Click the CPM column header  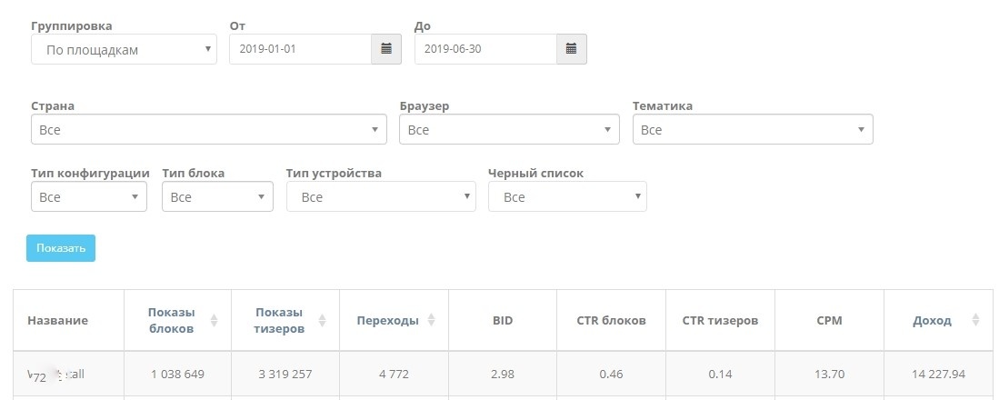[828, 320]
